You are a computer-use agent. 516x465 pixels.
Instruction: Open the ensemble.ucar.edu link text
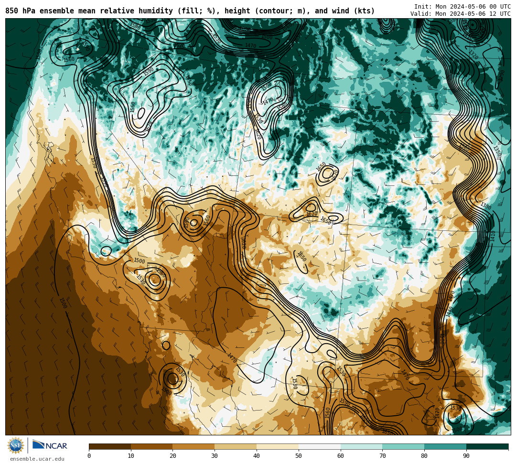coord(37,459)
